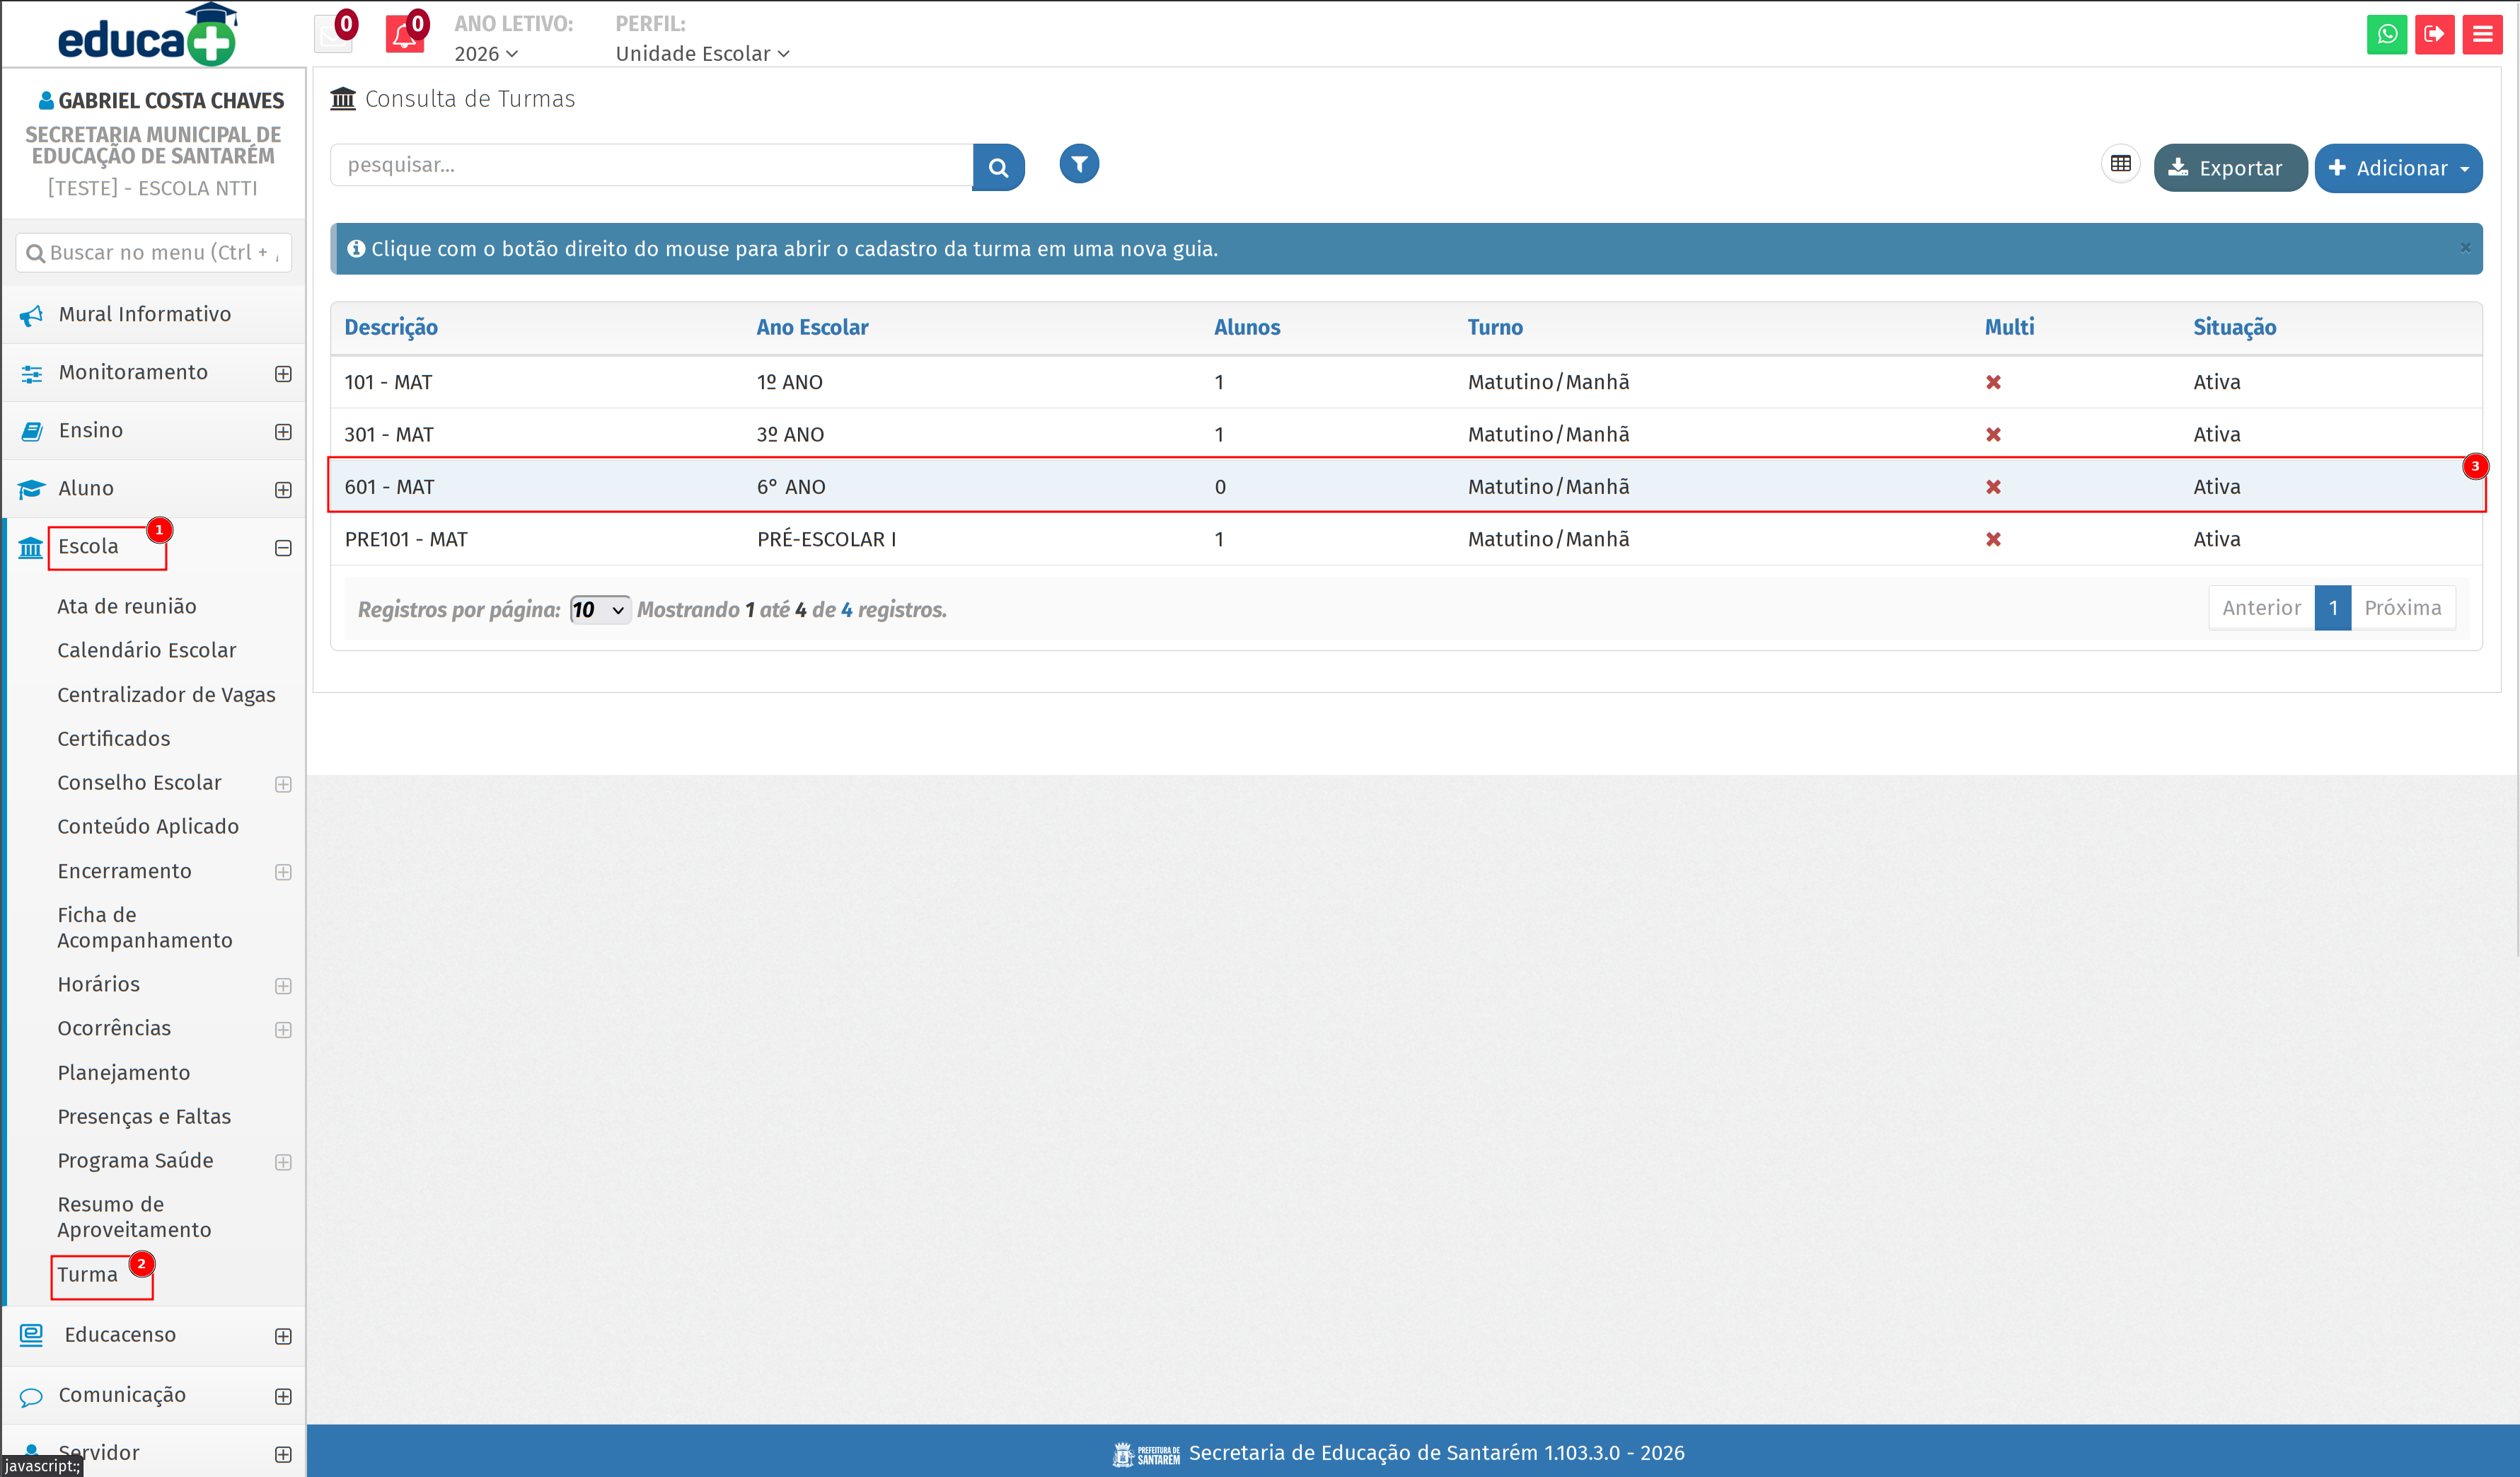The width and height of the screenshot is (2520, 1477).
Task: Open the bell notifications icon
Action: coord(404,35)
